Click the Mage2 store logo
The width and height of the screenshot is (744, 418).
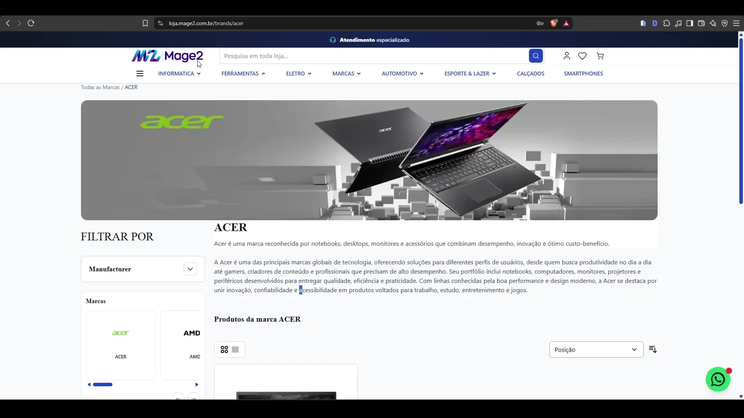(167, 56)
